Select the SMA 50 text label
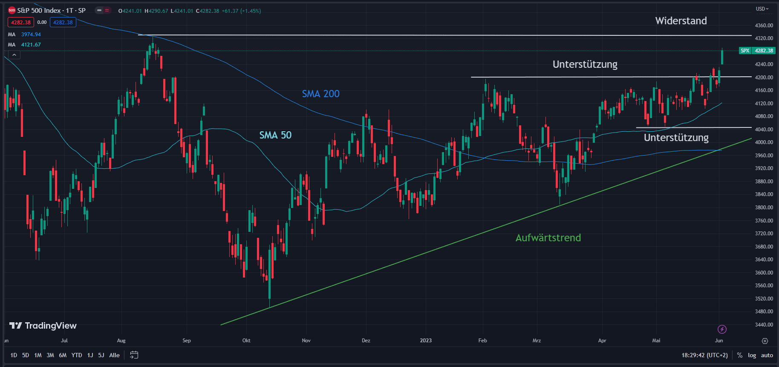Viewport: 779px width, 367px height. tap(275, 135)
